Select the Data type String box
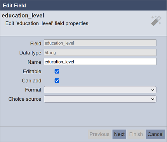167x142 pixels. click(100, 53)
